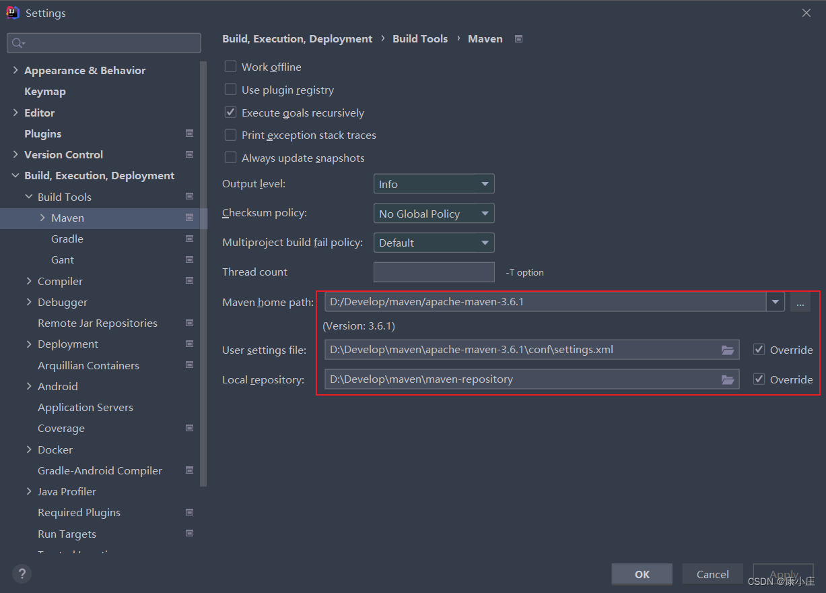Click the project-level icon beside Gant
Viewport: 826px width, 593px height.
click(x=189, y=259)
